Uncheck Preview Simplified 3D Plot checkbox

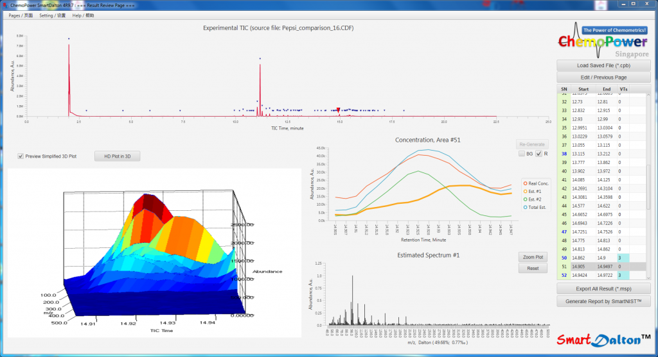coord(21,156)
